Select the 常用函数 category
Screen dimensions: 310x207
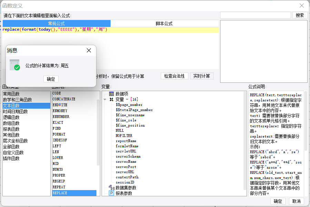[27, 94]
